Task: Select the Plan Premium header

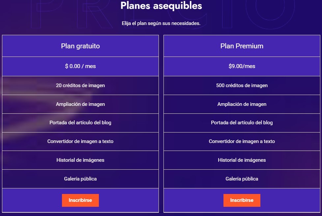Action: point(242,46)
